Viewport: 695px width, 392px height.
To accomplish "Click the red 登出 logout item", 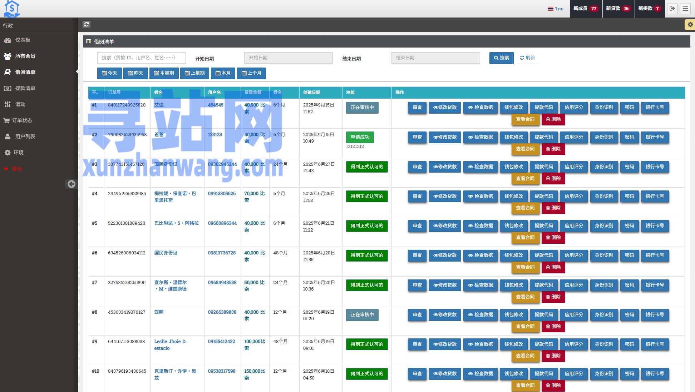I will [17, 169].
